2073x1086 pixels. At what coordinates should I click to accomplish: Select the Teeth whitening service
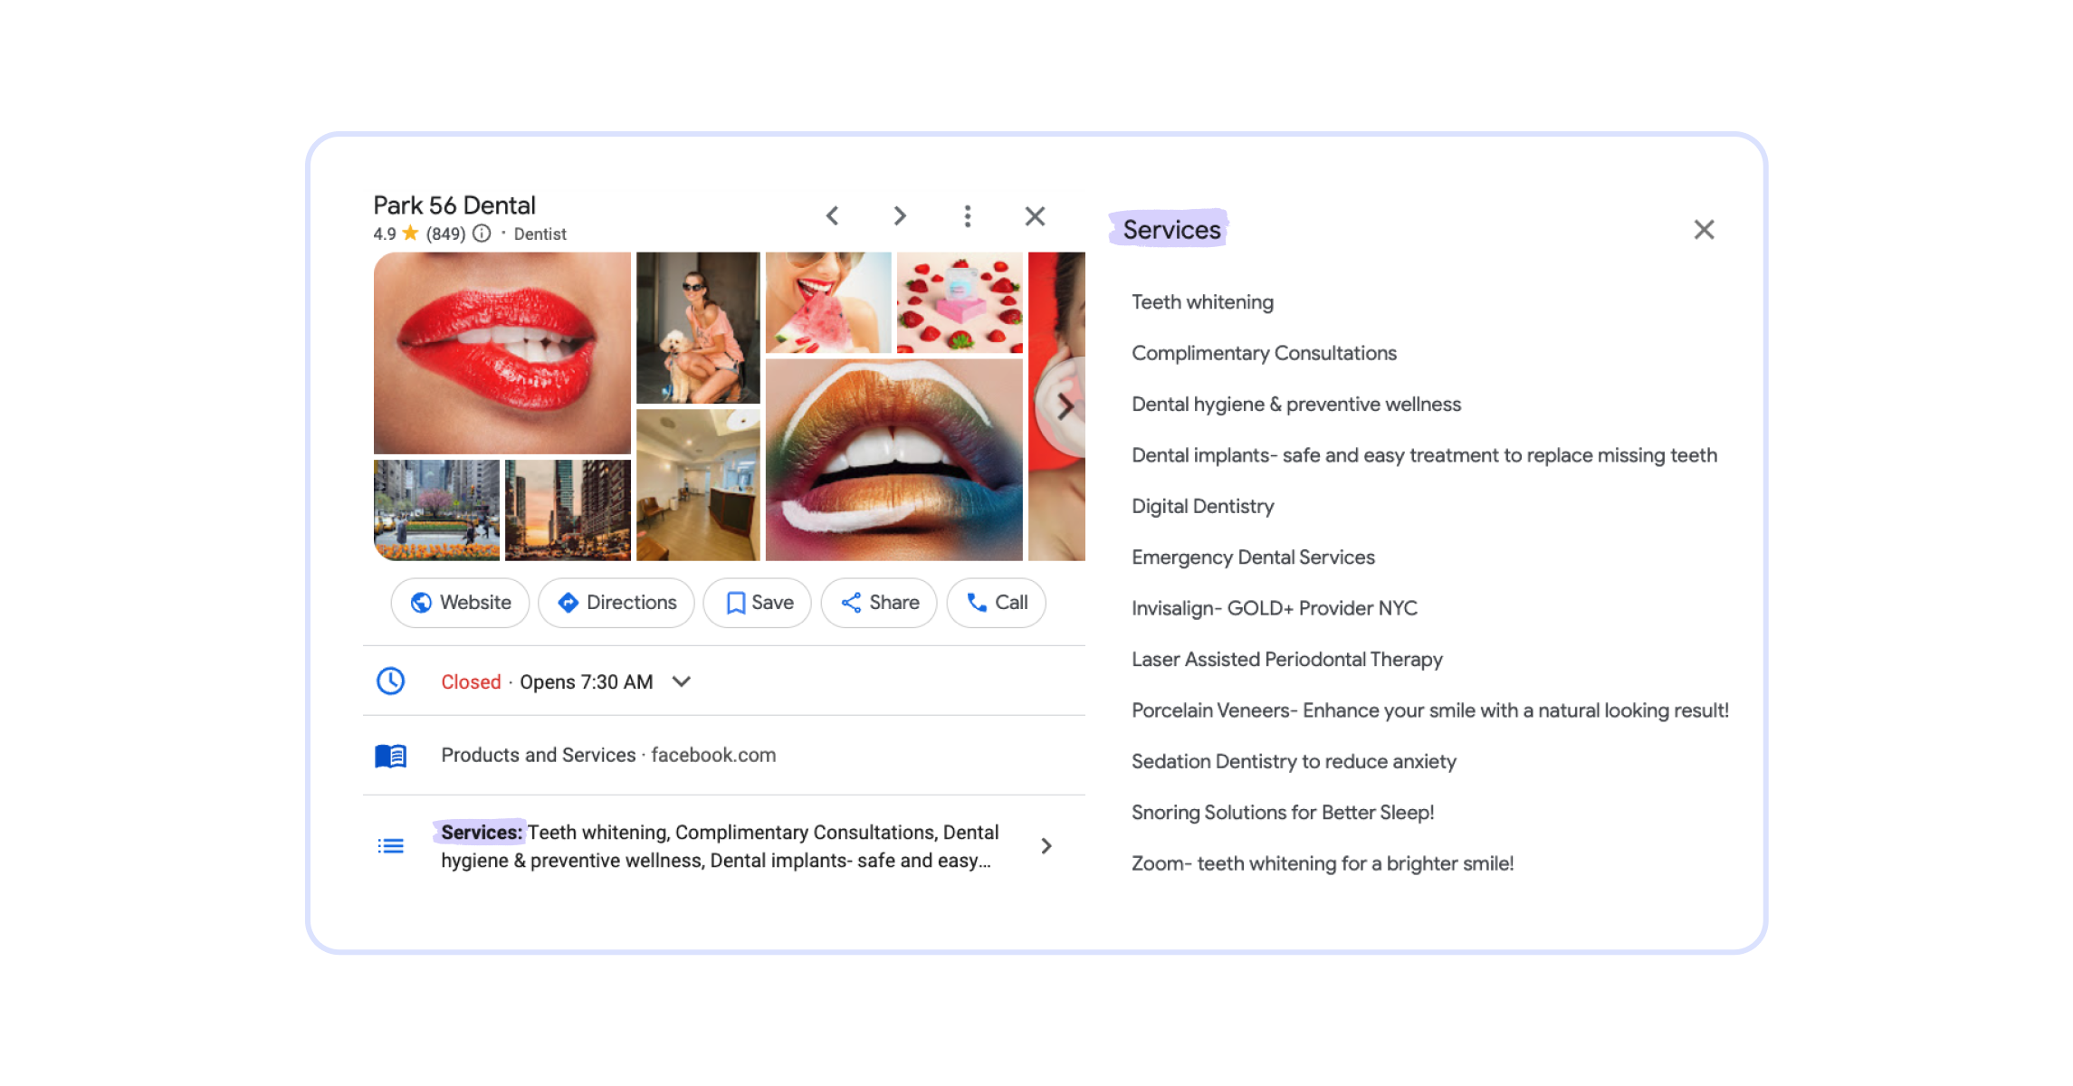tap(1202, 301)
